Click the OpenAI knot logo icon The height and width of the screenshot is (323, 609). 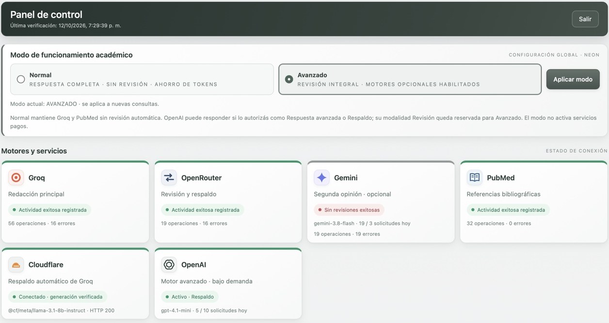click(x=169, y=265)
